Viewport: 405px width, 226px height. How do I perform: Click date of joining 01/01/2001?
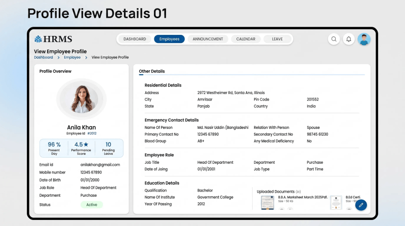[206, 169]
